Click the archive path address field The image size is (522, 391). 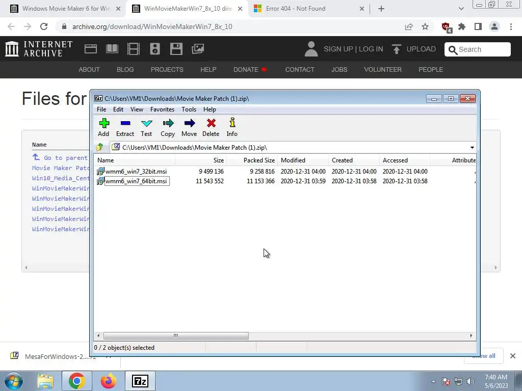point(290,147)
